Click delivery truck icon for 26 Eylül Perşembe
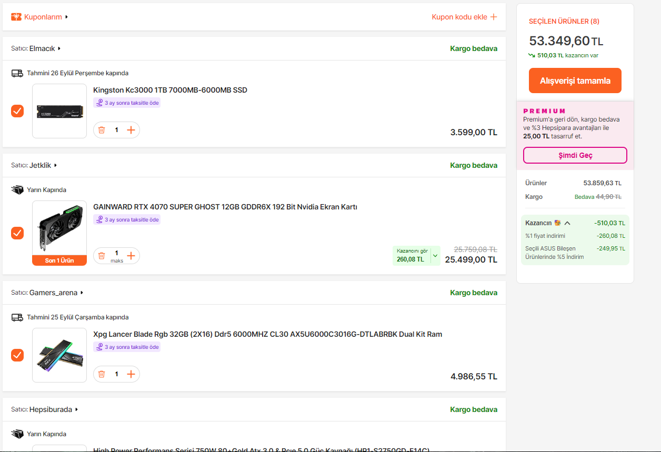This screenshot has height=452, width=661. tap(17, 73)
